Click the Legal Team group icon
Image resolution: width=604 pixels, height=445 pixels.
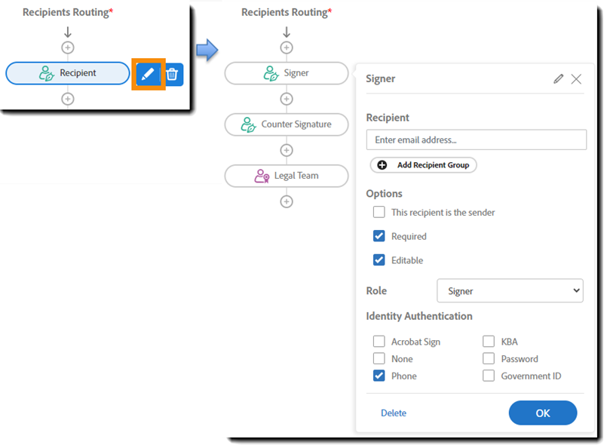[x=264, y=176]
